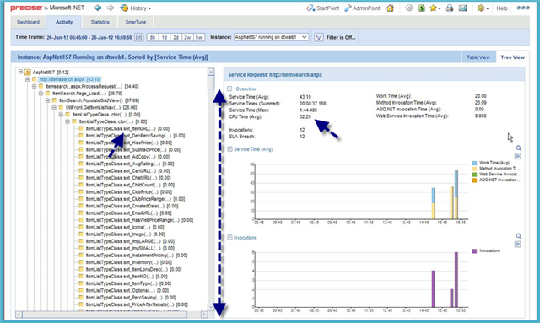Switch to the Activity tab
The image size is (540, 323).
pyautogui.click(x=64, y=22)
